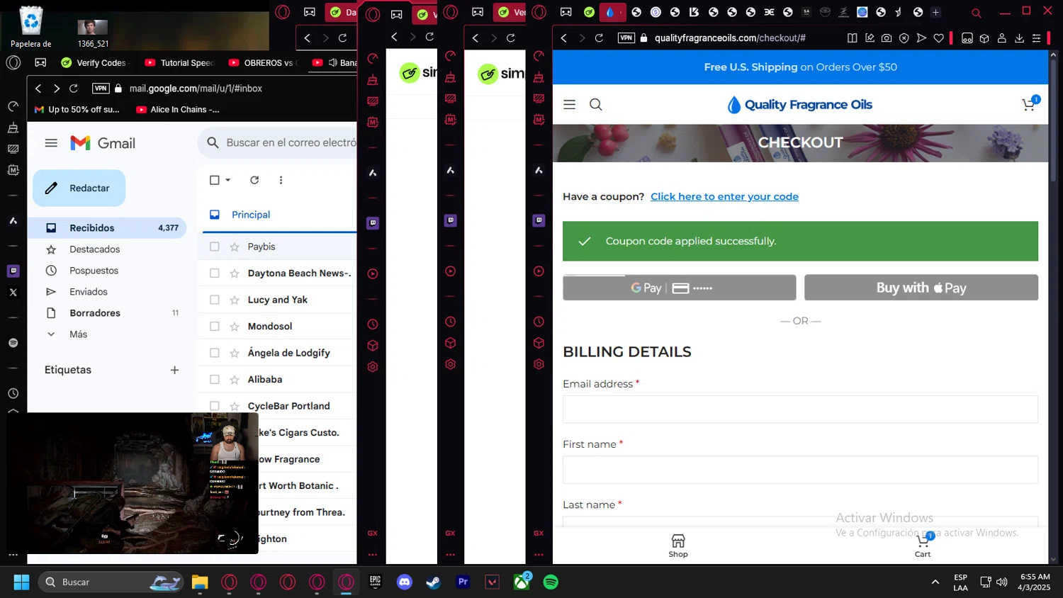This screenshot has width=1063, height=598.
Task: Tick the Gmail select-all checkbox
Action: [x=215, y=180]
